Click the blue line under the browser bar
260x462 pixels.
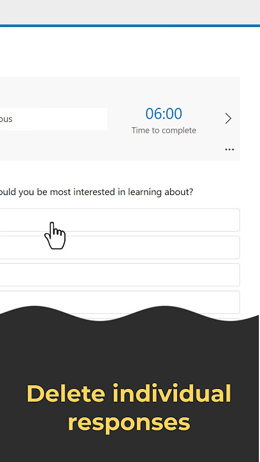tap(130, 26)
